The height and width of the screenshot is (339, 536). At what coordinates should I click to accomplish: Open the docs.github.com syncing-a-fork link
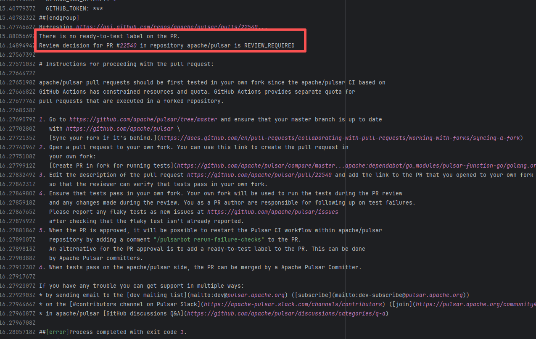(x=341, y=138)
